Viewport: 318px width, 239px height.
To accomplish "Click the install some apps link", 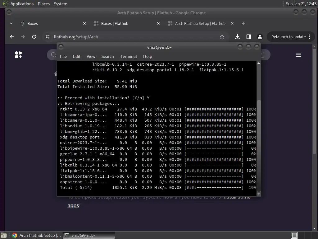I will point(159,201).
